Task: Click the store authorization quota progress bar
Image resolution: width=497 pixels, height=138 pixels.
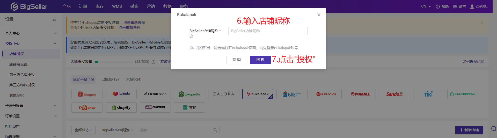Action: point(114,62)
